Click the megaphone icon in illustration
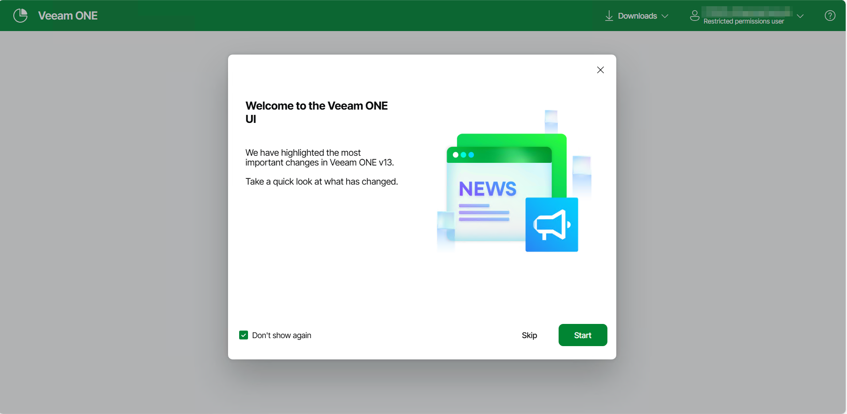The image size is (847, 414). coord(552,225)
